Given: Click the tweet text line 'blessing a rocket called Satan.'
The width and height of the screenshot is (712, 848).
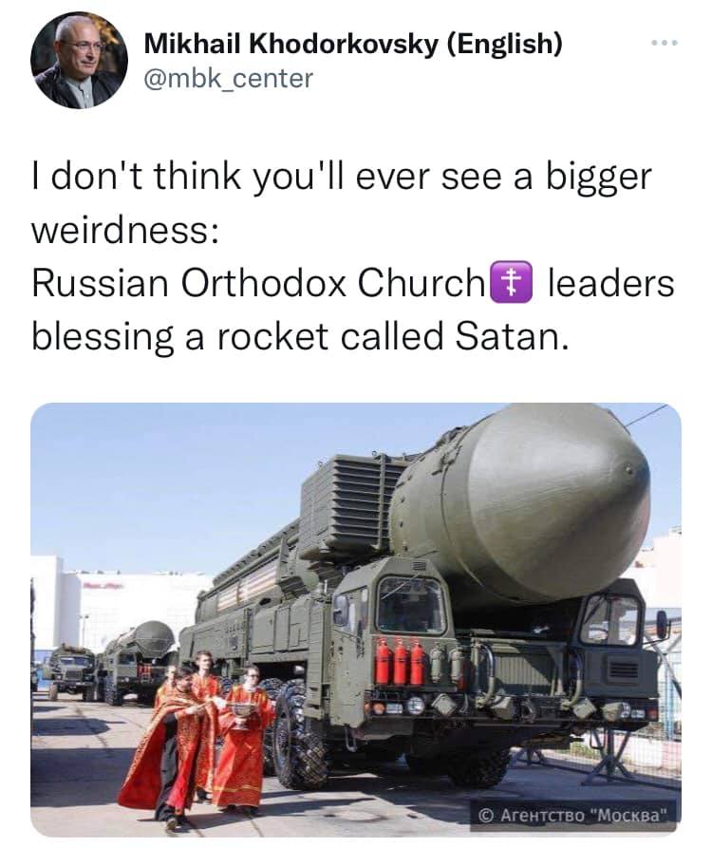Looking at the screenshot, I should [301, 336].
